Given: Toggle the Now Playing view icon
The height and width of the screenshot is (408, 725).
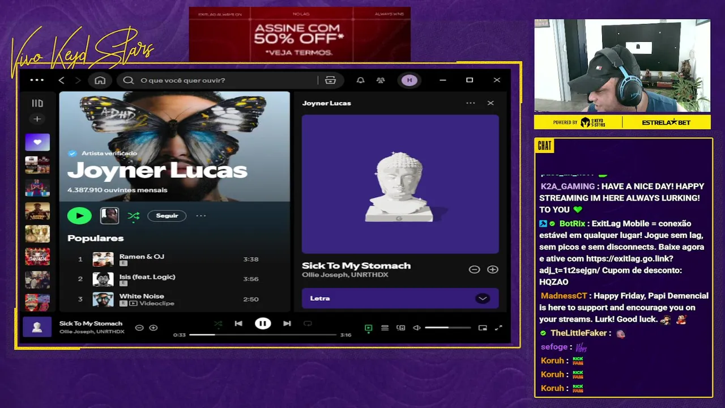Looking at the screenshot, I should click(x=369, y=328).
